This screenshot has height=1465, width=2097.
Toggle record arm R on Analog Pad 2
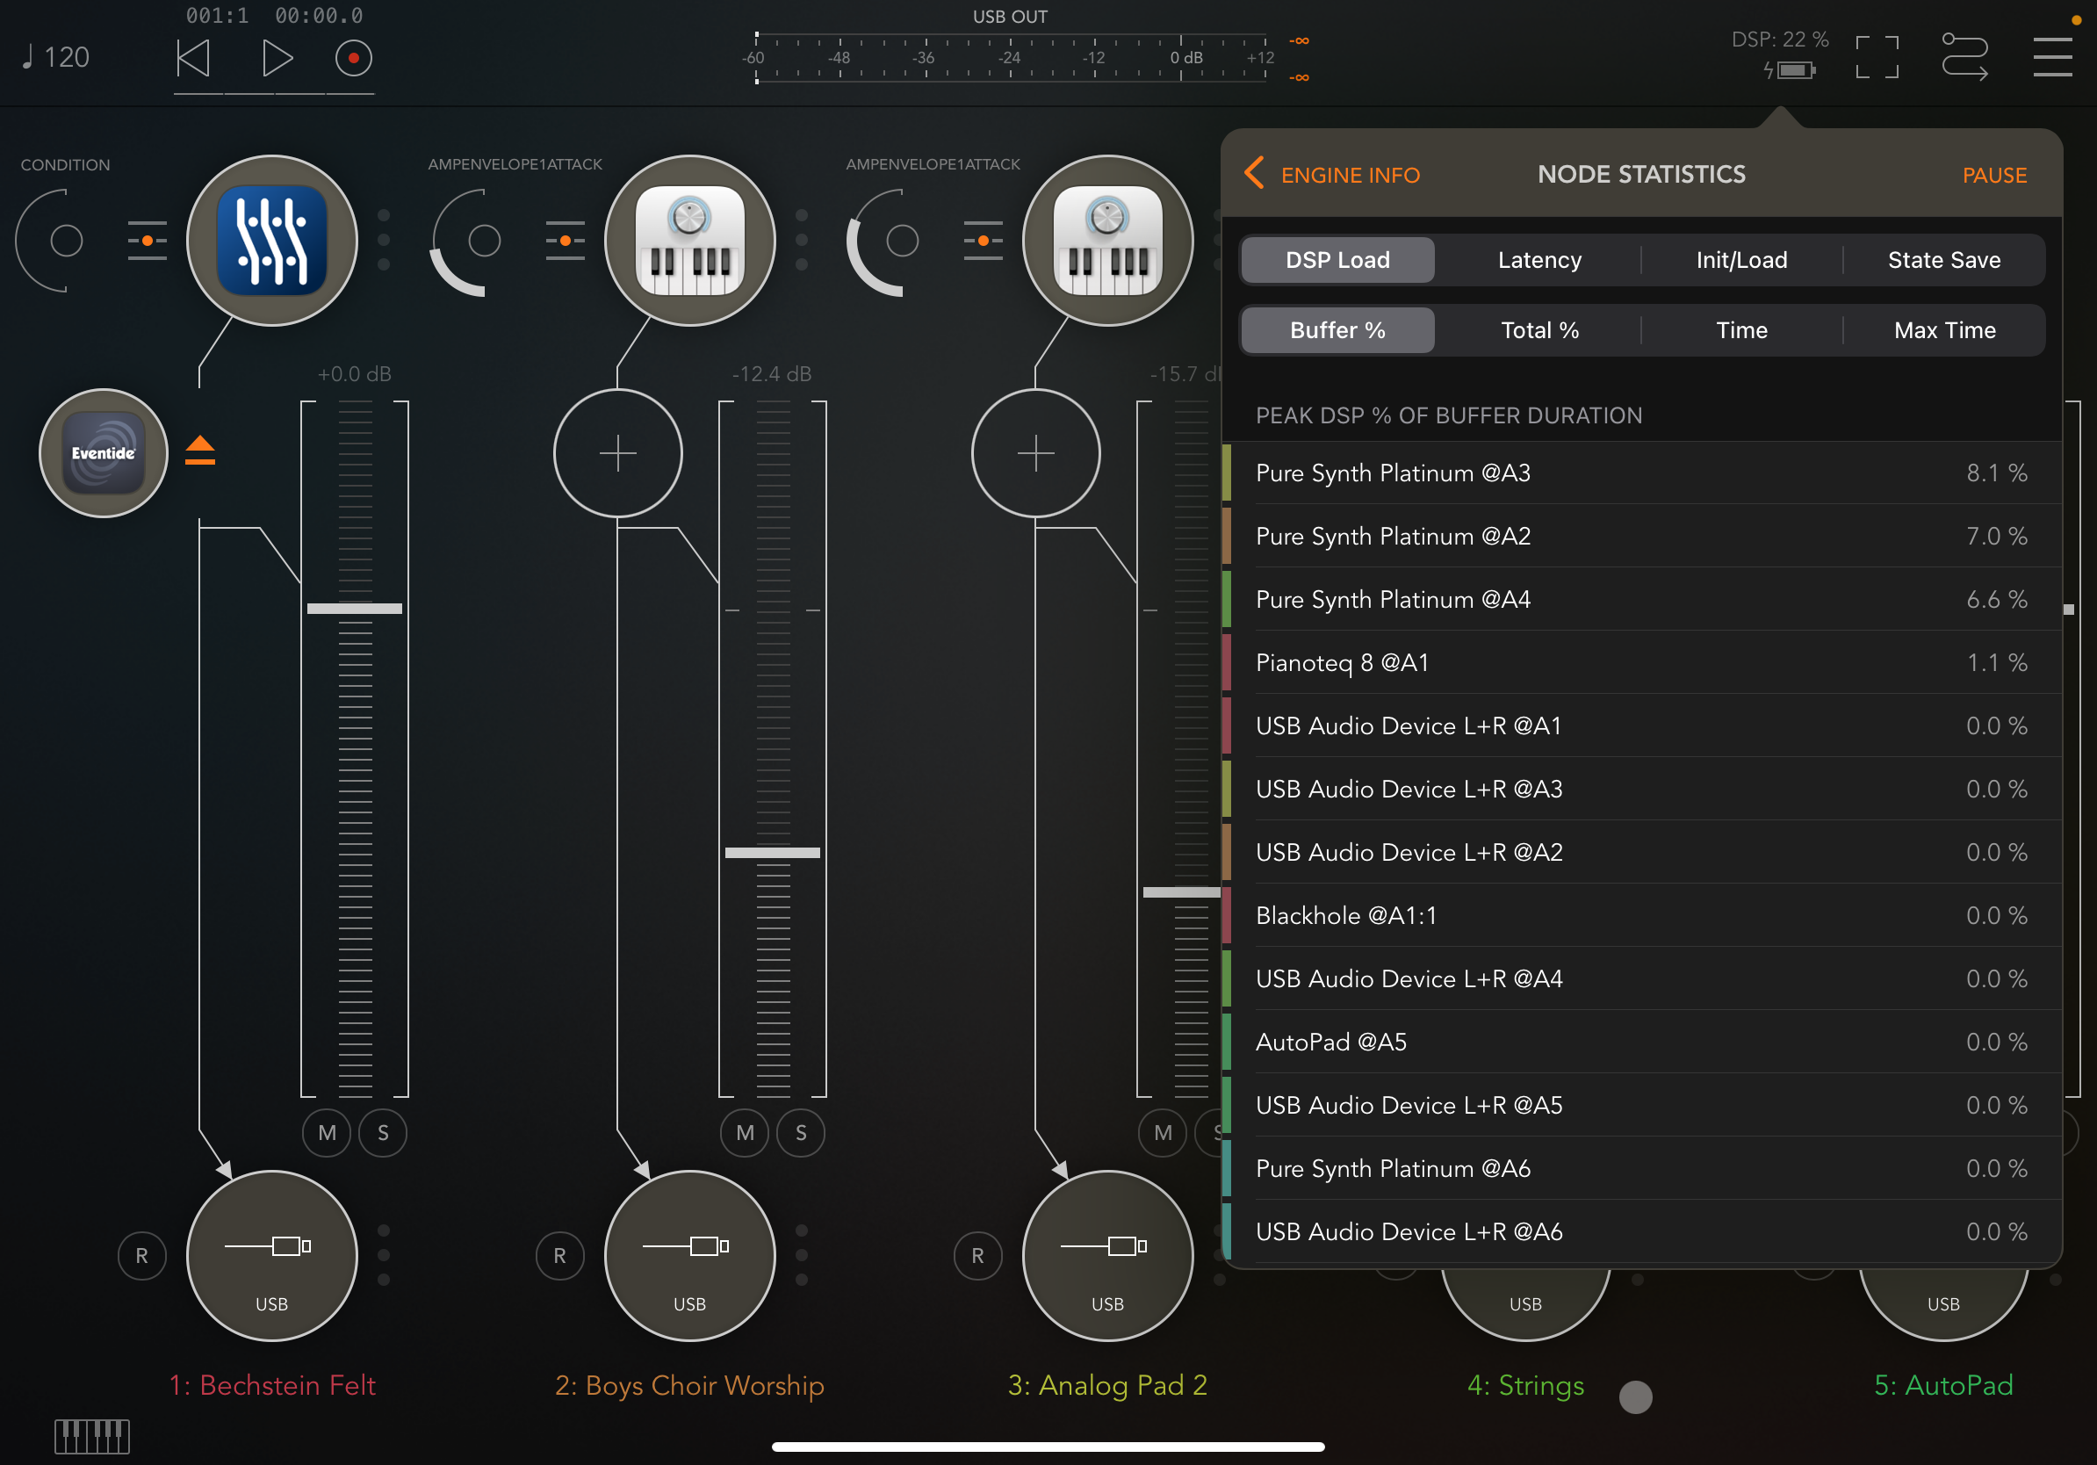[977, 1256]
